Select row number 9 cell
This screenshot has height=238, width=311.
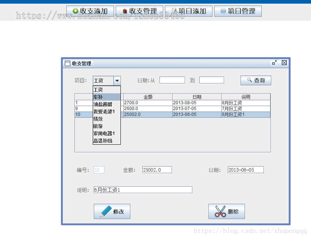[x=84, y=109]
